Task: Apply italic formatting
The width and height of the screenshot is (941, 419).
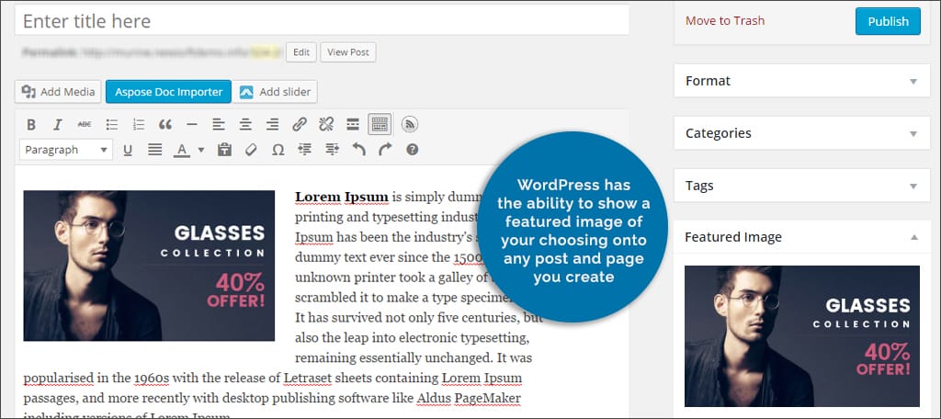Action: point(57,125)
